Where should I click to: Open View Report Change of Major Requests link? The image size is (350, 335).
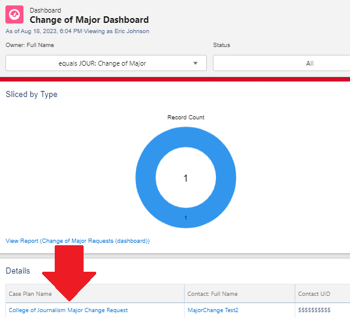(78, 241)
